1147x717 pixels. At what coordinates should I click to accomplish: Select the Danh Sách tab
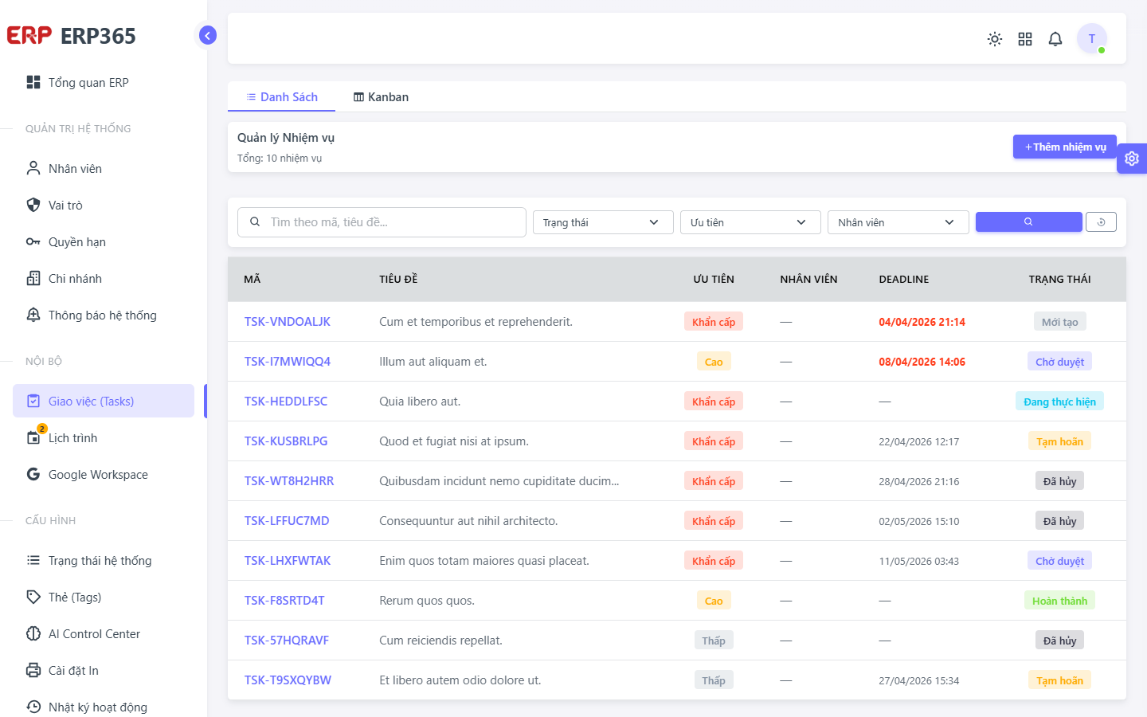[x=281, y=97]
